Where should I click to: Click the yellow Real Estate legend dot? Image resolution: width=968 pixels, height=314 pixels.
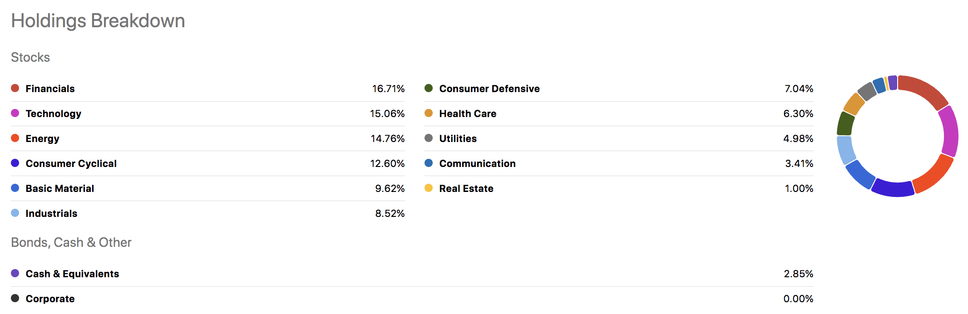click(429, 188)
